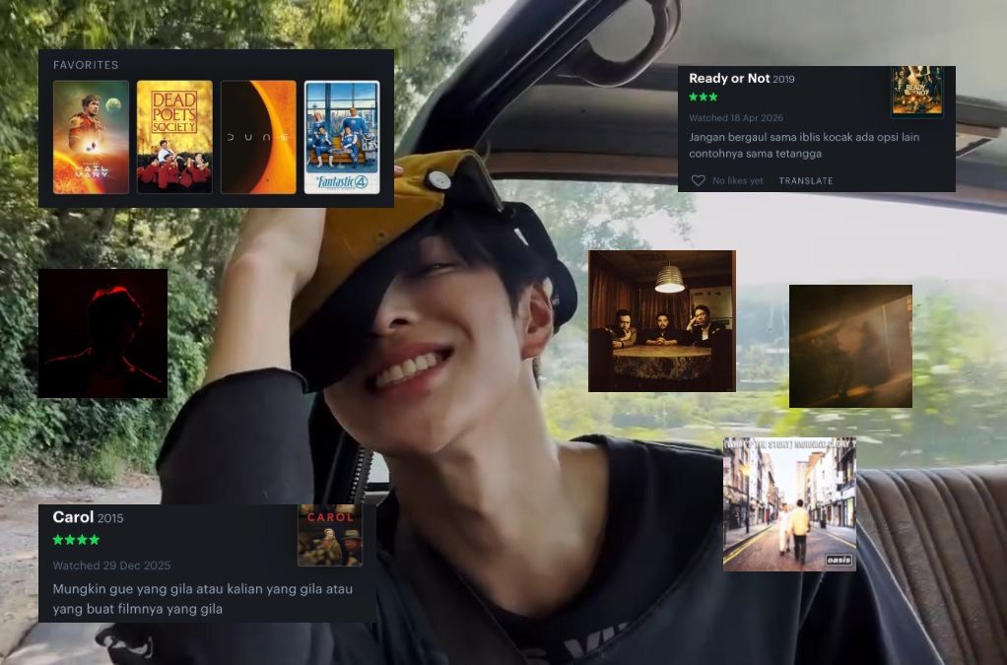Open the Ready or Not poster thumbnail
The height and width of the screenshot is (665, 1007).
917,92
